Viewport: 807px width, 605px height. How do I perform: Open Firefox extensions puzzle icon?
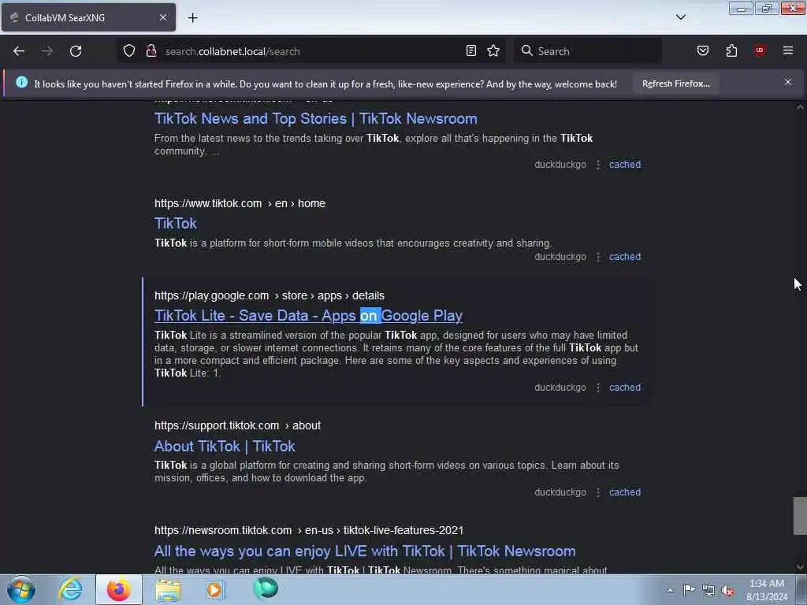[x=731, y=50]
